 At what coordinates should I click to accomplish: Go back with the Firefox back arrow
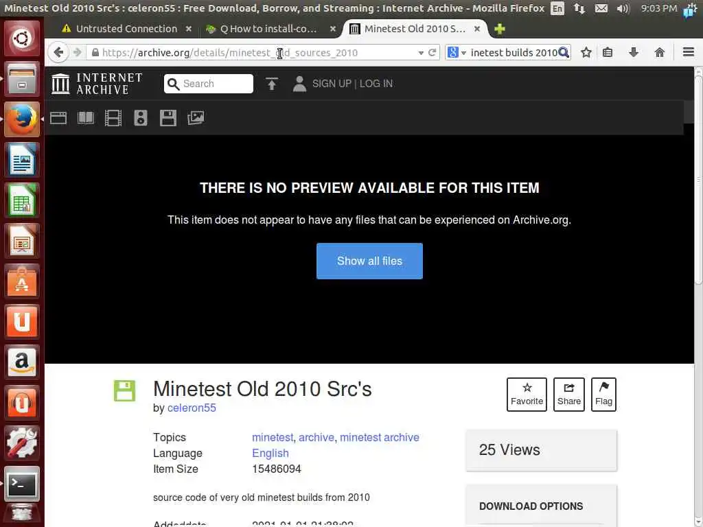(58, 52)
